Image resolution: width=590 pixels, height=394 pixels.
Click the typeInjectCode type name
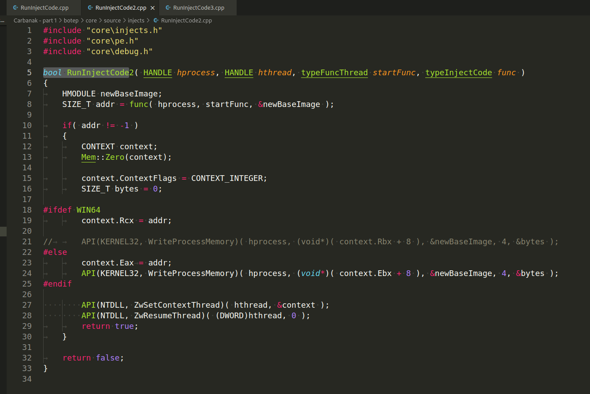tap(459, 73)
